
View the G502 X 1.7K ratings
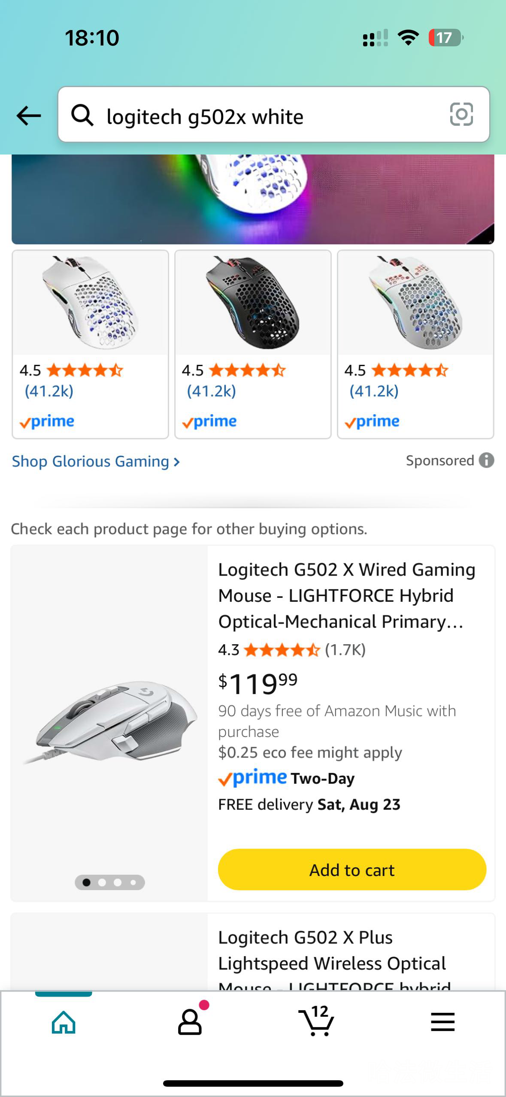[x=345, y=650]
